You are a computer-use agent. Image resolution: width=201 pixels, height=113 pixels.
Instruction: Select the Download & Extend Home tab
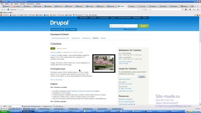click(60, 38)
